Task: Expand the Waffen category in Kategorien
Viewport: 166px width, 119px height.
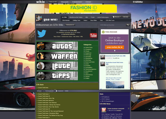Action: 84,78
